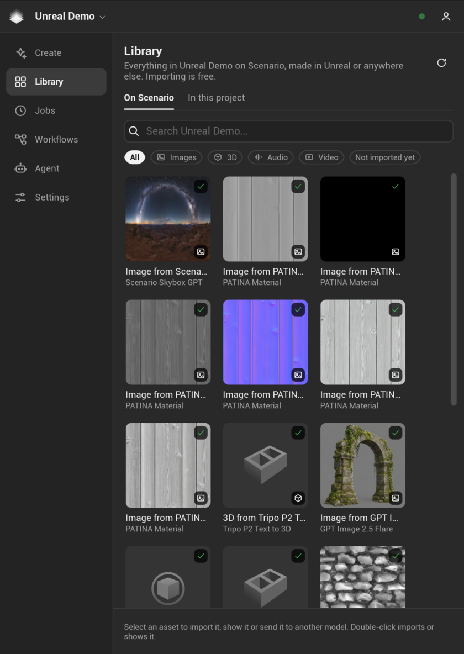Click the 3D cube badge on Tripo card

tap(298, 498)
